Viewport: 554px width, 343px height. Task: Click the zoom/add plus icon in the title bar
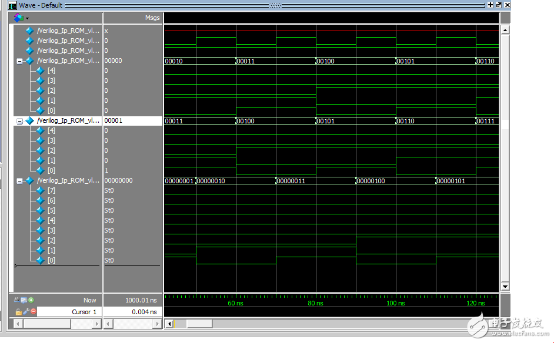click(x=490, y=5)
